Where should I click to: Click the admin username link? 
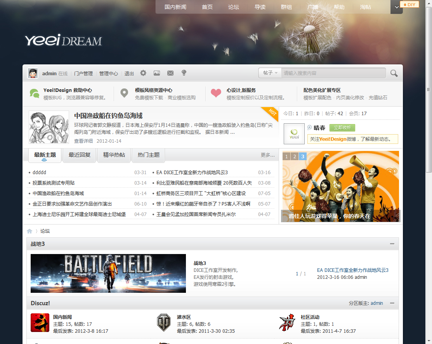pos(49,73)
